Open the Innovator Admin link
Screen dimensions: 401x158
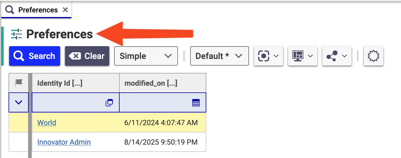(64, 142)
